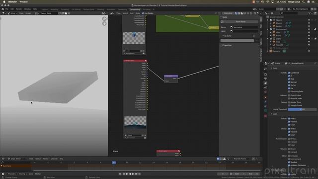Jump to the timeline start frame

pyautogui.click(x=124, y=174)
